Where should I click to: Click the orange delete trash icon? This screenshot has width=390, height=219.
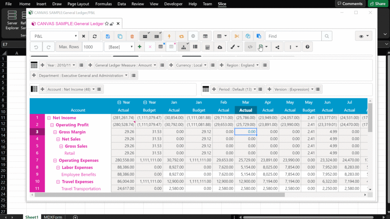pyautogui.click(x=132, y=36)
